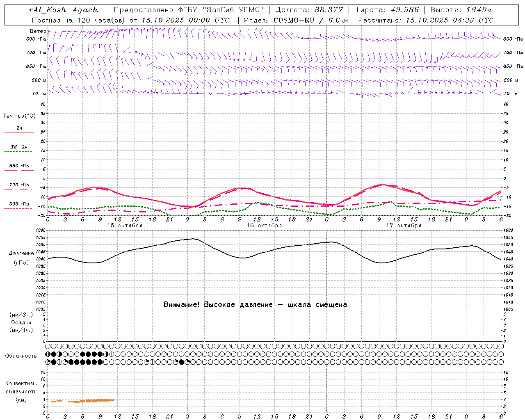Select the provider text ФГБУ "ЗапСиб УГМС"

tap(220, 10)
